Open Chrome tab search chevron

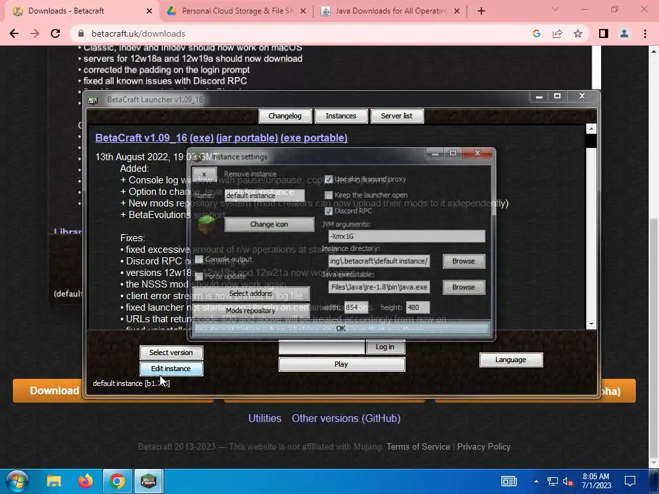point(555,9)
